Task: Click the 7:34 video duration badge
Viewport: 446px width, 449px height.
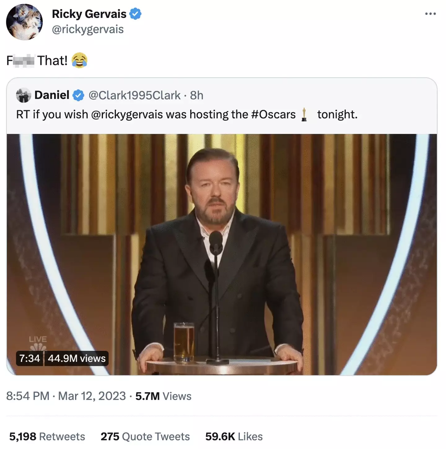Action: coord(29,358)
